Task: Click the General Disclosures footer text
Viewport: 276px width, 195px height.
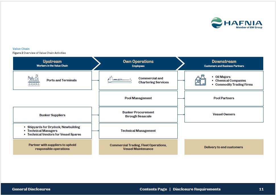Action: coord(31,189)
